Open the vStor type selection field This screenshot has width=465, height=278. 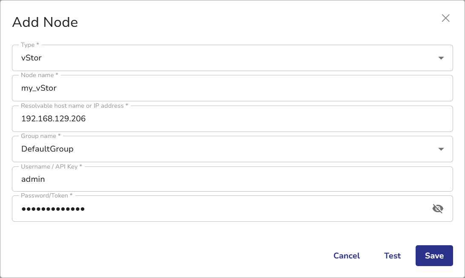(x=221, y=58)
